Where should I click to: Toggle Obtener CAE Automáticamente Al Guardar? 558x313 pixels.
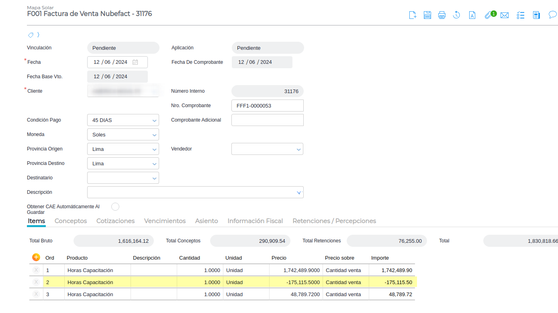[115, 207]
